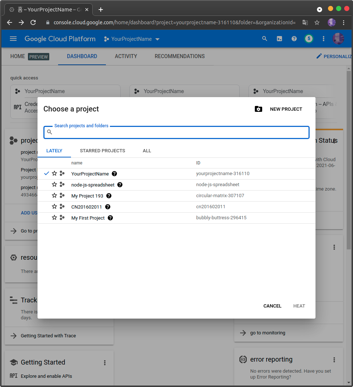Select project ID yourprojectname-316110
The image size is (353, 387).
[x=223, y=174]
